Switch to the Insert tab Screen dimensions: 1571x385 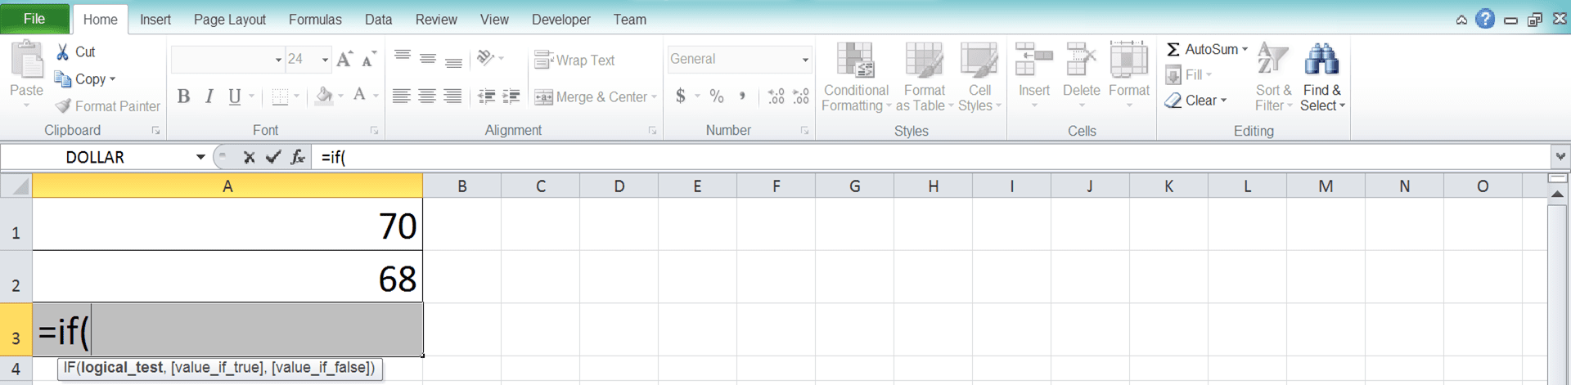(x=155, y=20)
